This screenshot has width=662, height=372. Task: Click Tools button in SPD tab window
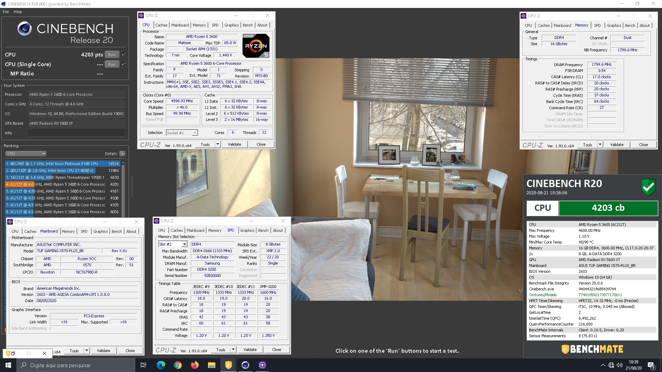click(221, 350)
